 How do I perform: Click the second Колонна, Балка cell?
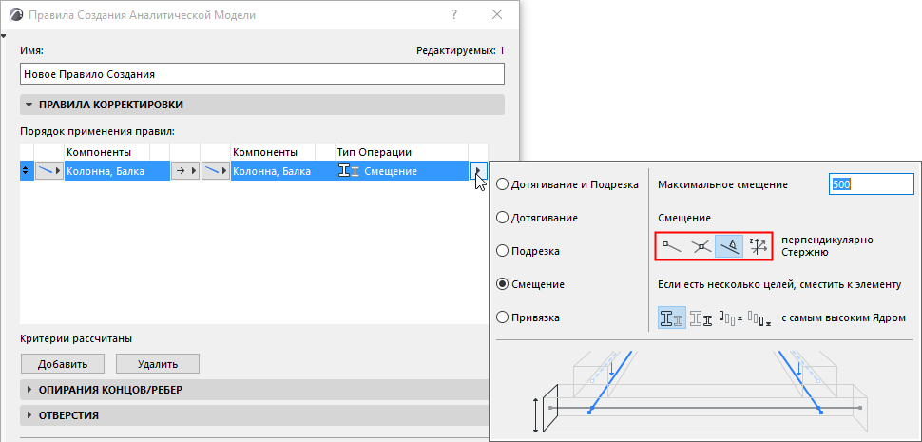pyautogui.click(x=283, y=171)
